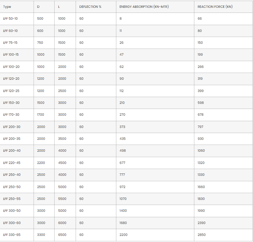Click the DEFLECTION % column header

pyautogui.click(x=90, y=7)
